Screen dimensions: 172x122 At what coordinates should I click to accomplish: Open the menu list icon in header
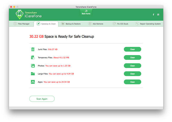tap(158, 15)
